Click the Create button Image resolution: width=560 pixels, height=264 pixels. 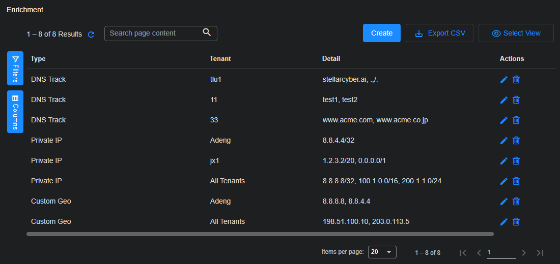point(381,33)
